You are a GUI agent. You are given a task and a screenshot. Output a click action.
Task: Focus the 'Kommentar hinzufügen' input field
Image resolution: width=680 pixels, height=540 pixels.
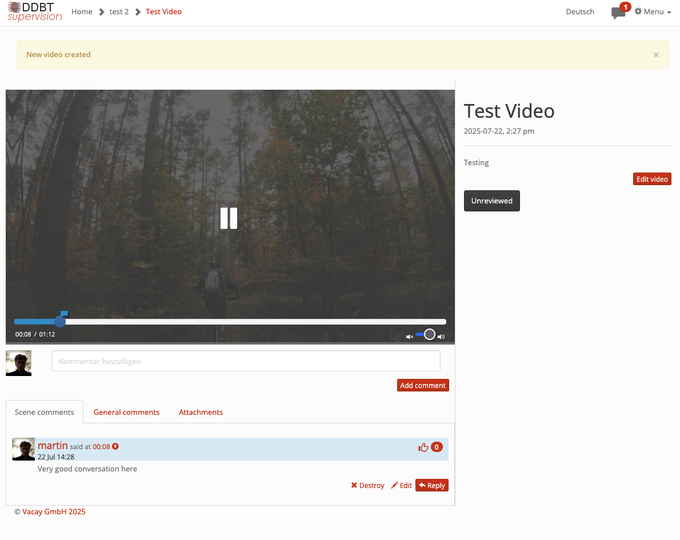pos(246,361)
